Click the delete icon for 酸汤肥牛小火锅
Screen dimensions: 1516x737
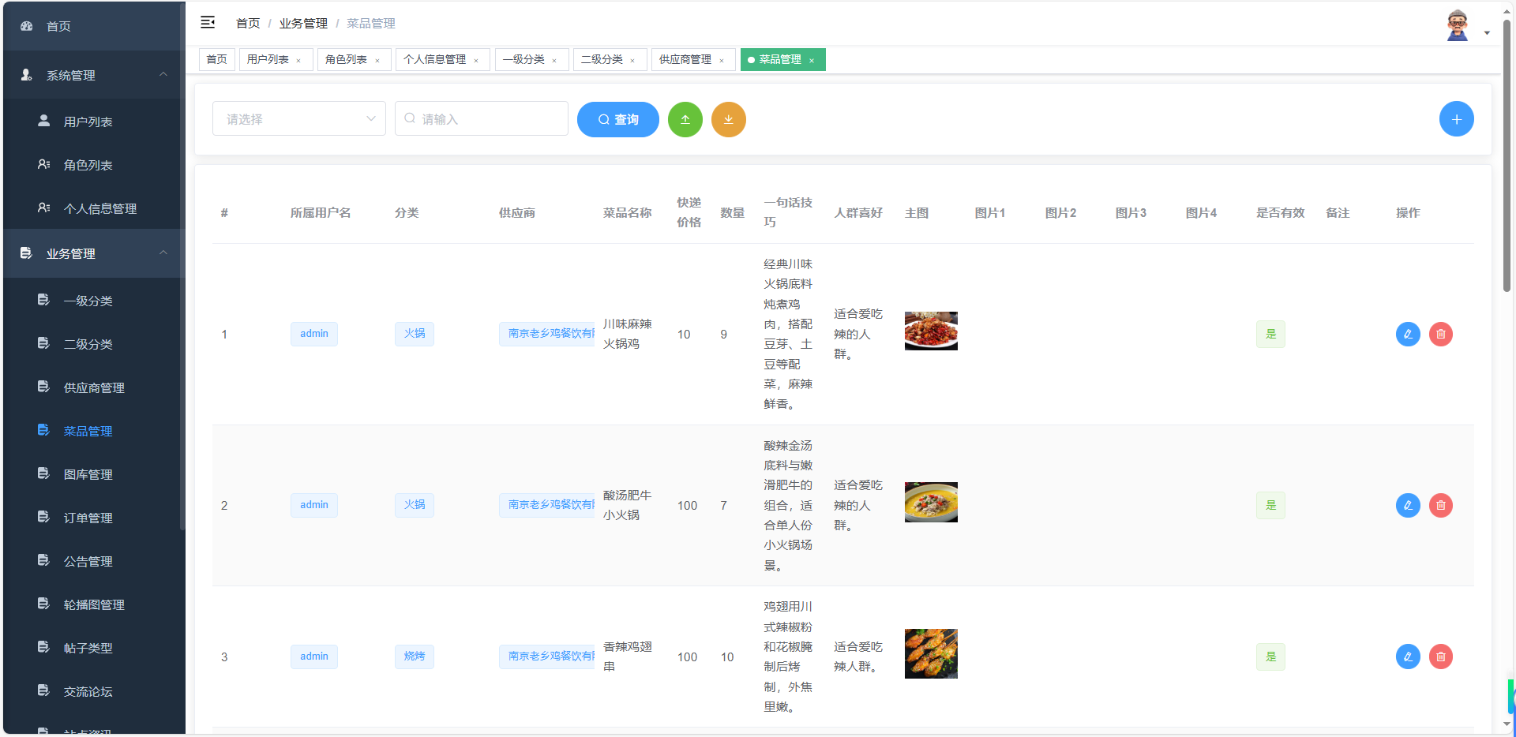point(1441,505)
